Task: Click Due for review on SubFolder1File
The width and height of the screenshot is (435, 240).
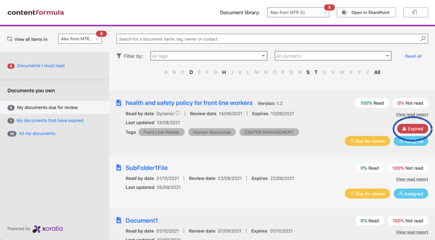Action: 367,194
